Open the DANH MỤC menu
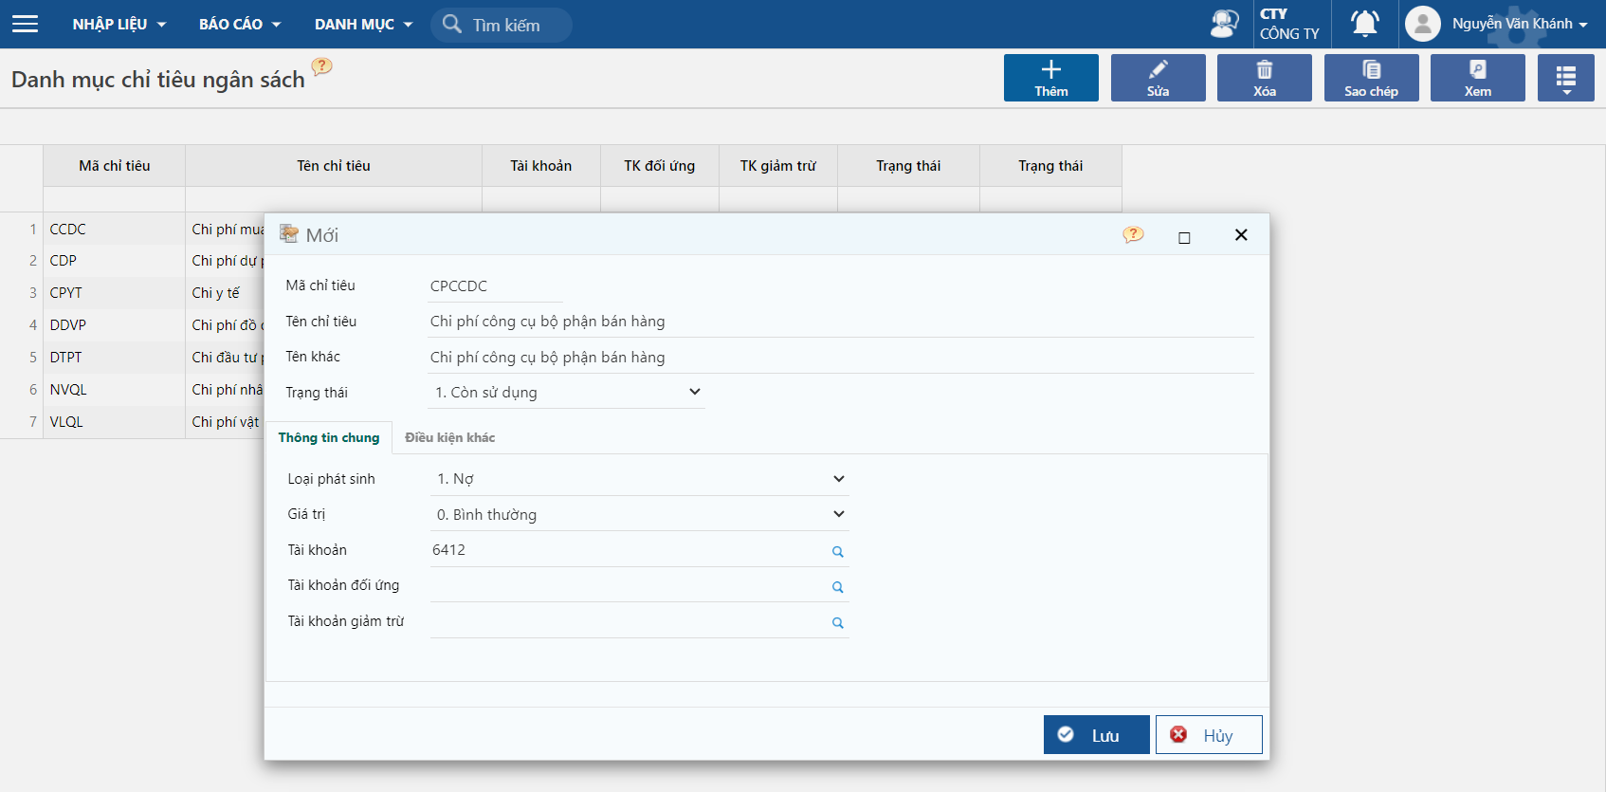1606x792 pixels. coord(363,24)
